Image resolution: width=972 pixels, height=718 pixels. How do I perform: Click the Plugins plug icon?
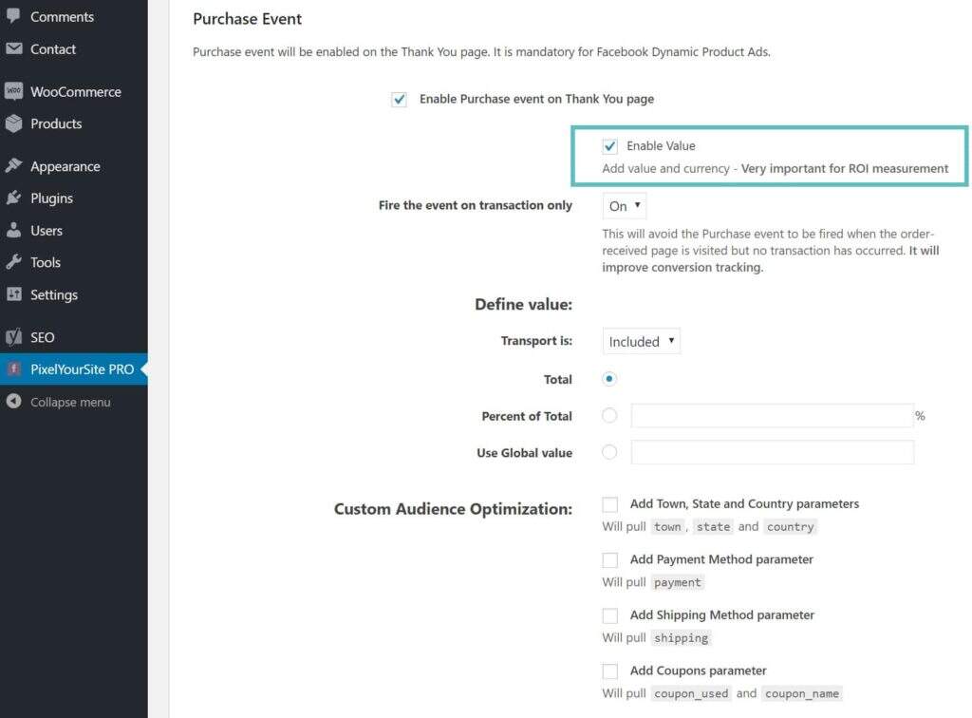coord(13,198)
